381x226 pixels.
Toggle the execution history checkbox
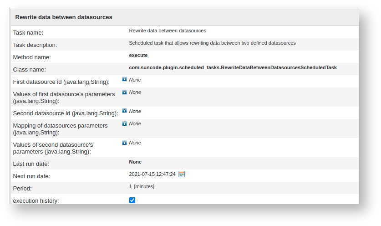(x=132, y=200)
